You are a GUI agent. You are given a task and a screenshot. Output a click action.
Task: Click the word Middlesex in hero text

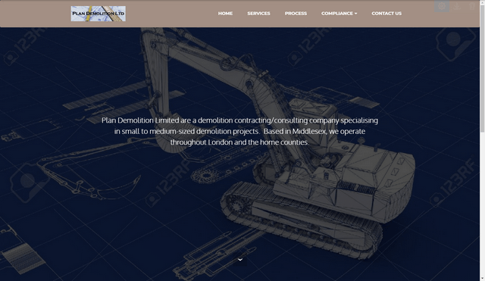(309, 131)
